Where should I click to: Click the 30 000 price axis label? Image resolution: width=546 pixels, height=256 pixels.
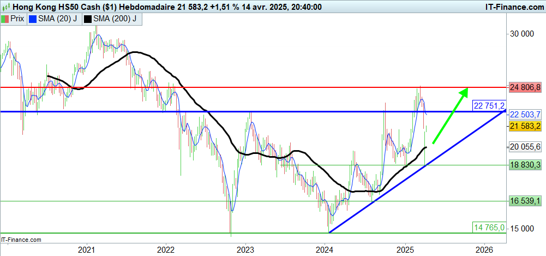tap(521, 34)
